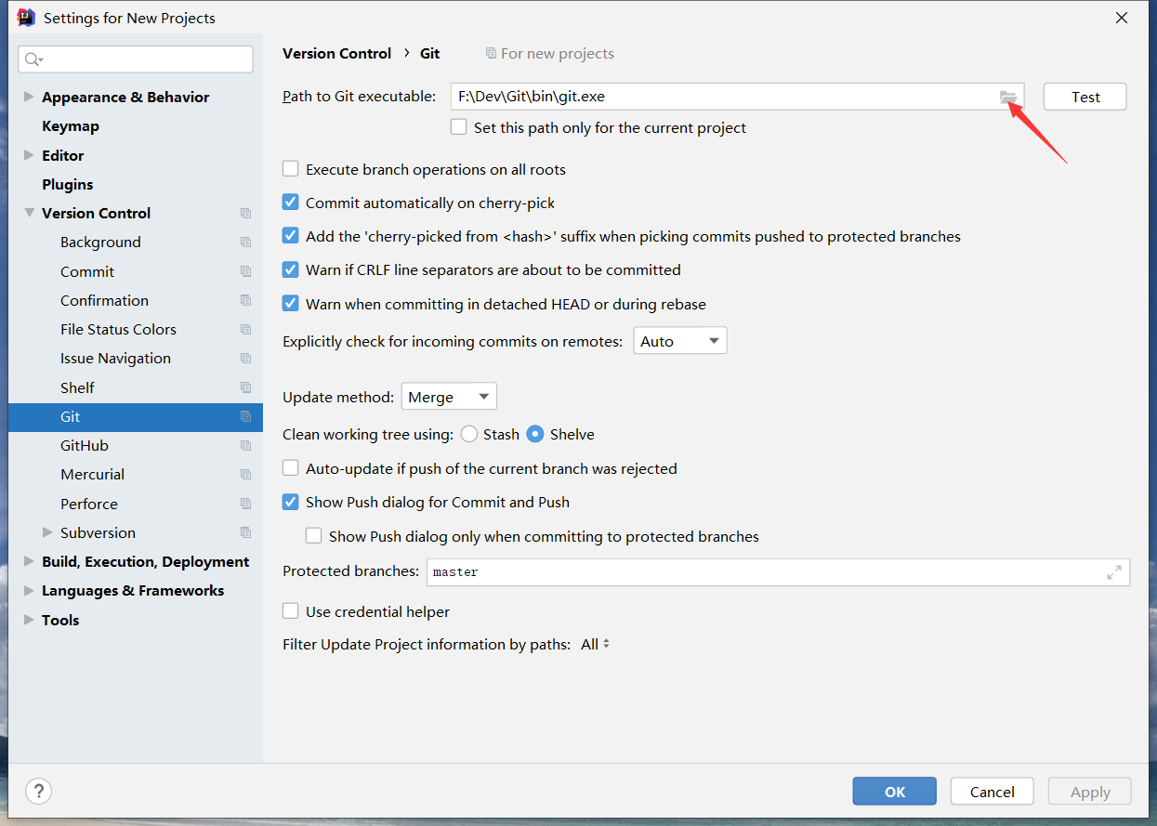Open the Mercurial settings page

pos(92,474)
